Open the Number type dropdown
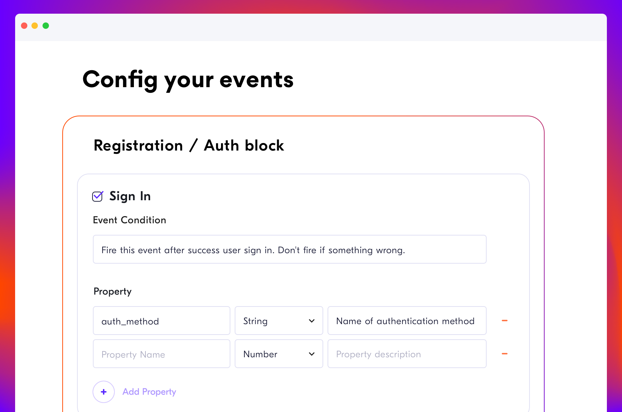The image size is (622, 412). tap(279, 354)
